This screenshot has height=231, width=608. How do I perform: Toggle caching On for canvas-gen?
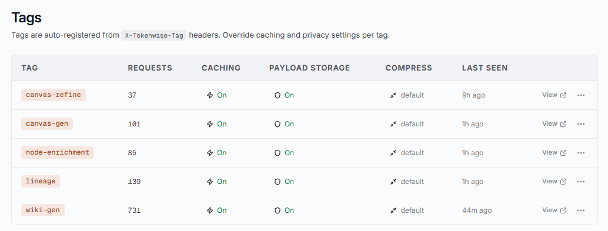coord(217,124)
